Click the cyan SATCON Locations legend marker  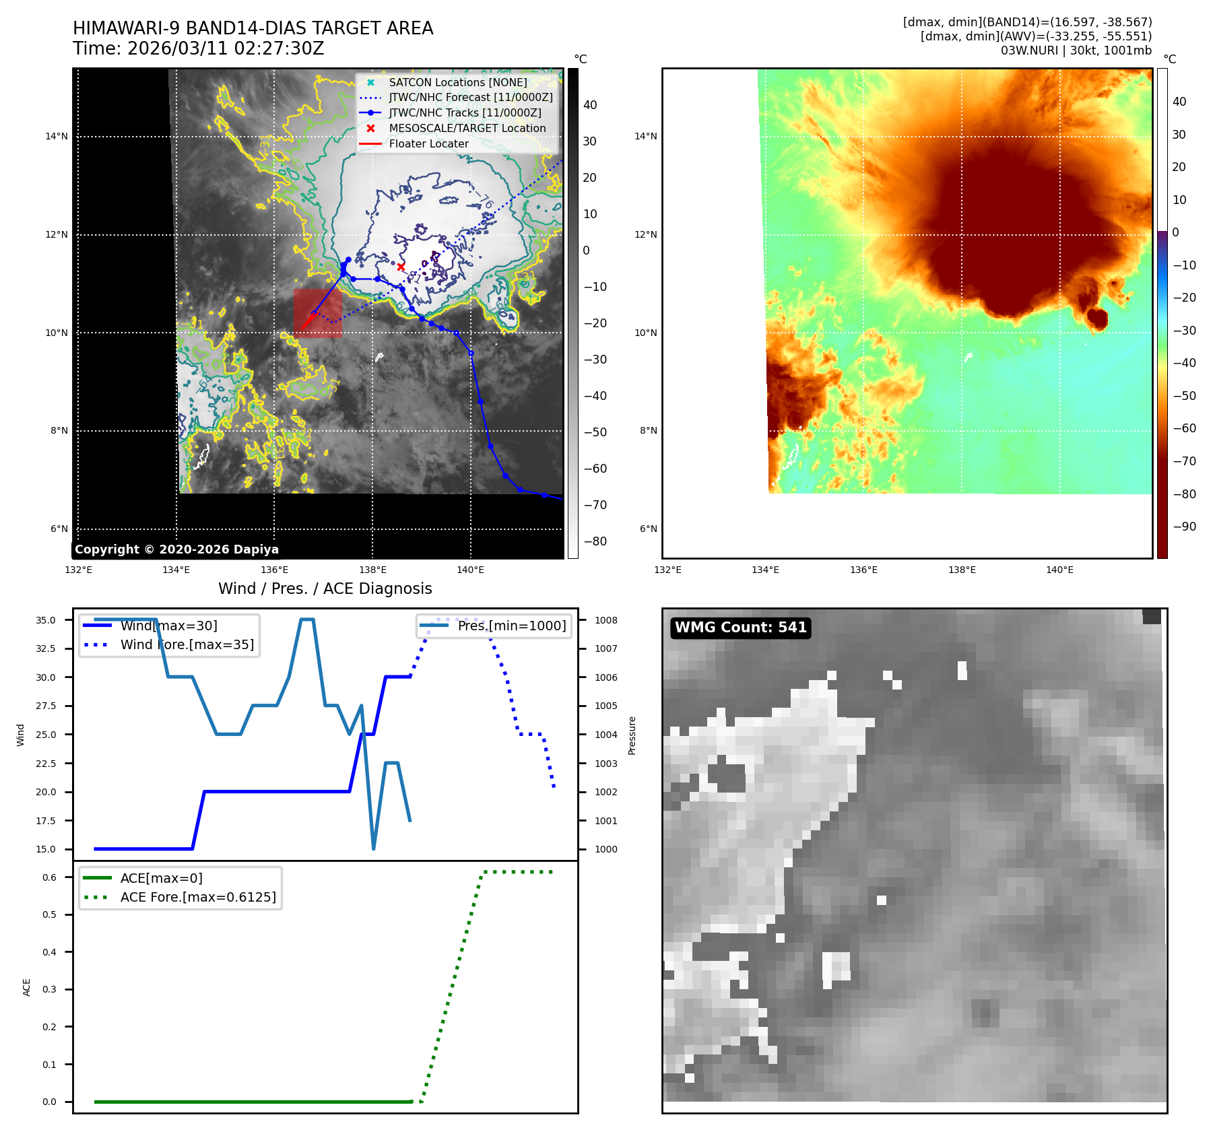click(370, 82)
